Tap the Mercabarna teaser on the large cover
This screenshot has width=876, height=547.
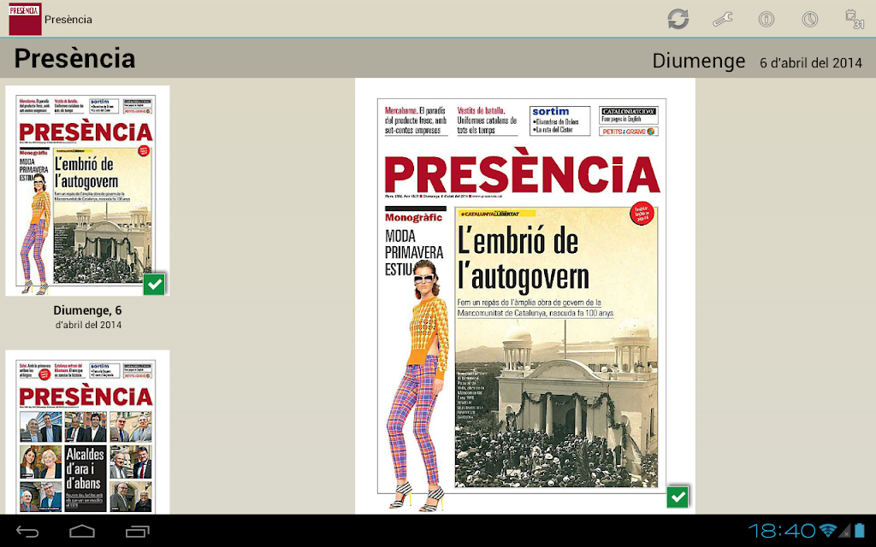click(x=416, y=121)
